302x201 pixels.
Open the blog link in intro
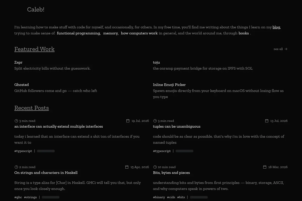click(276, 27)
